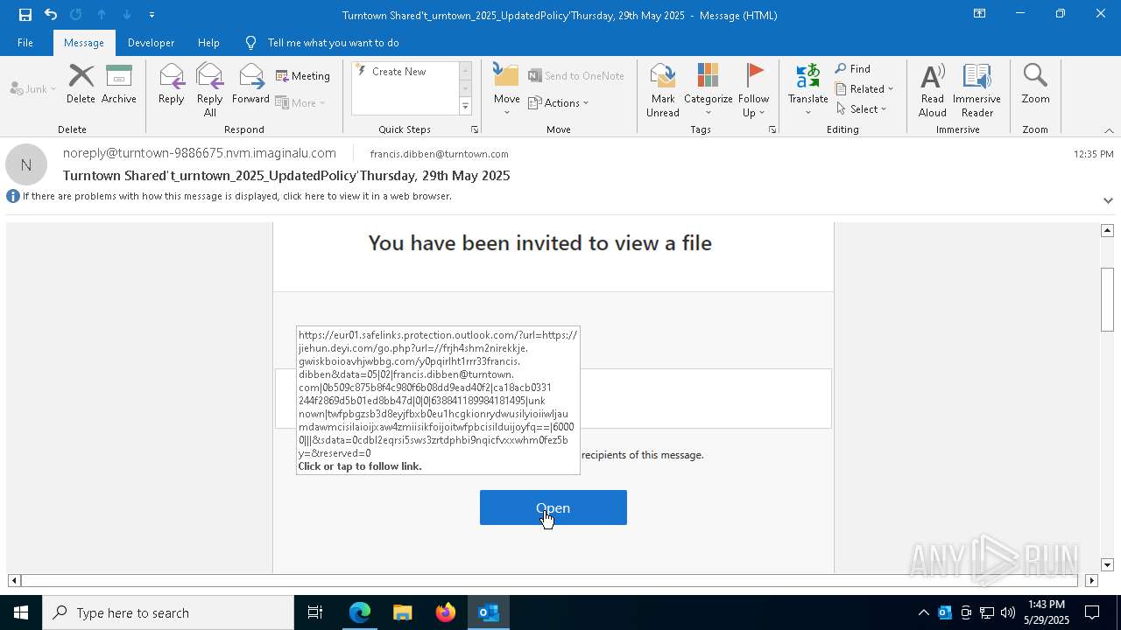Open the Tags dialog launcher
Screen dimensions: 1121x630
pyautogui.click(x=772, y=129)
